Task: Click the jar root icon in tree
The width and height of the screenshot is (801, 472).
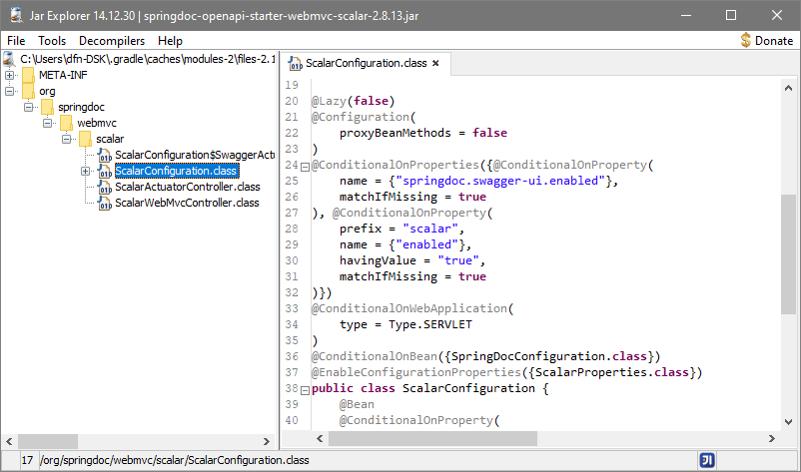Action: pos(9,59)
